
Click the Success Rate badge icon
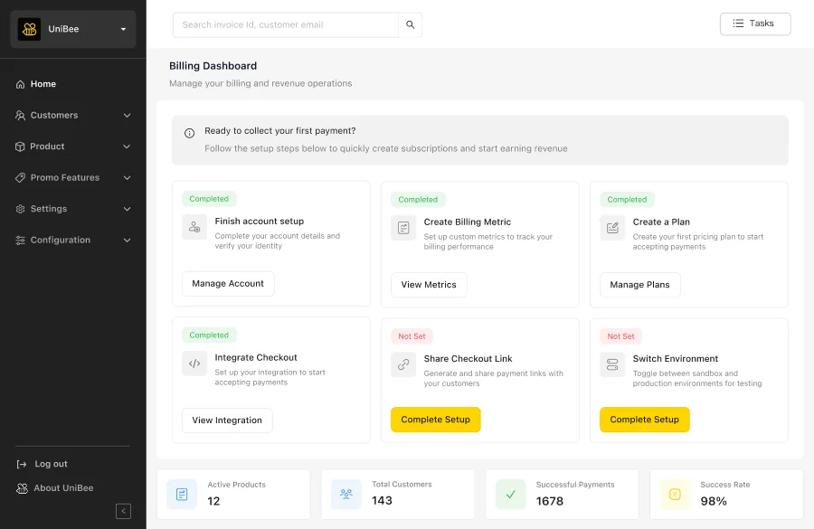point(674,494)
